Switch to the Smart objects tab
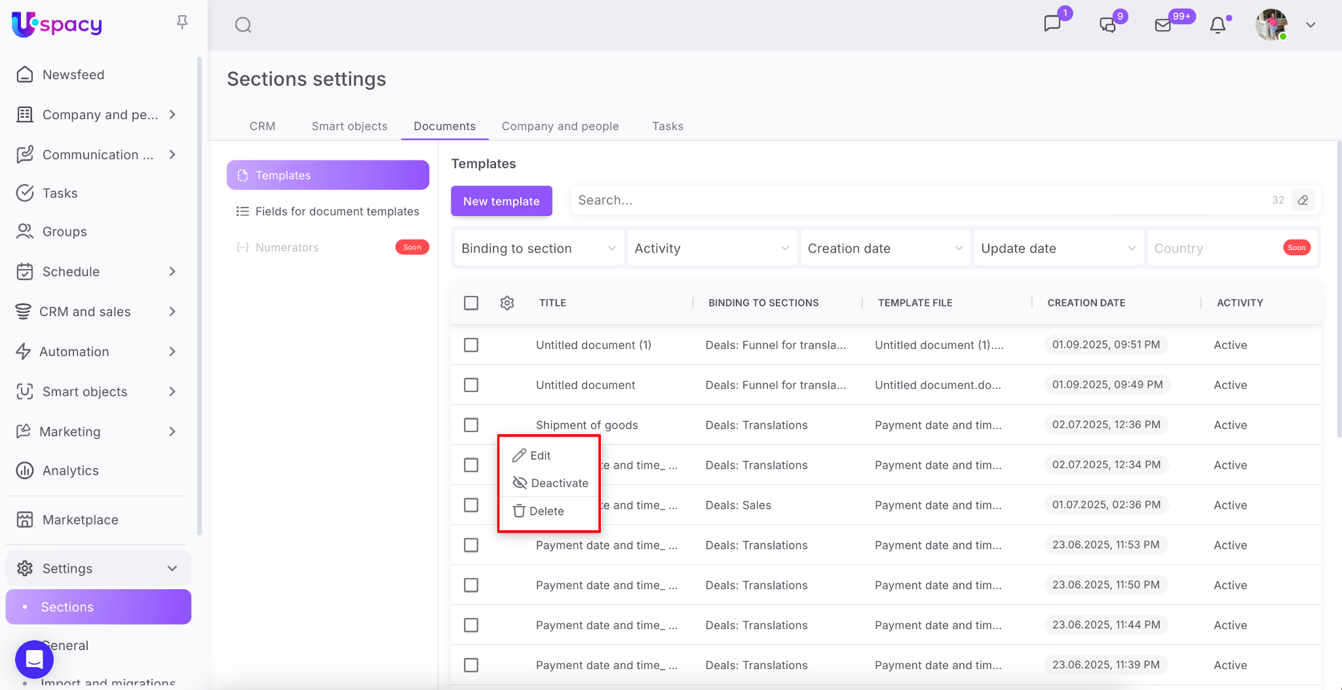This screenshot has height=690, width=1342. pyautogui.click(x=349, y=126)
